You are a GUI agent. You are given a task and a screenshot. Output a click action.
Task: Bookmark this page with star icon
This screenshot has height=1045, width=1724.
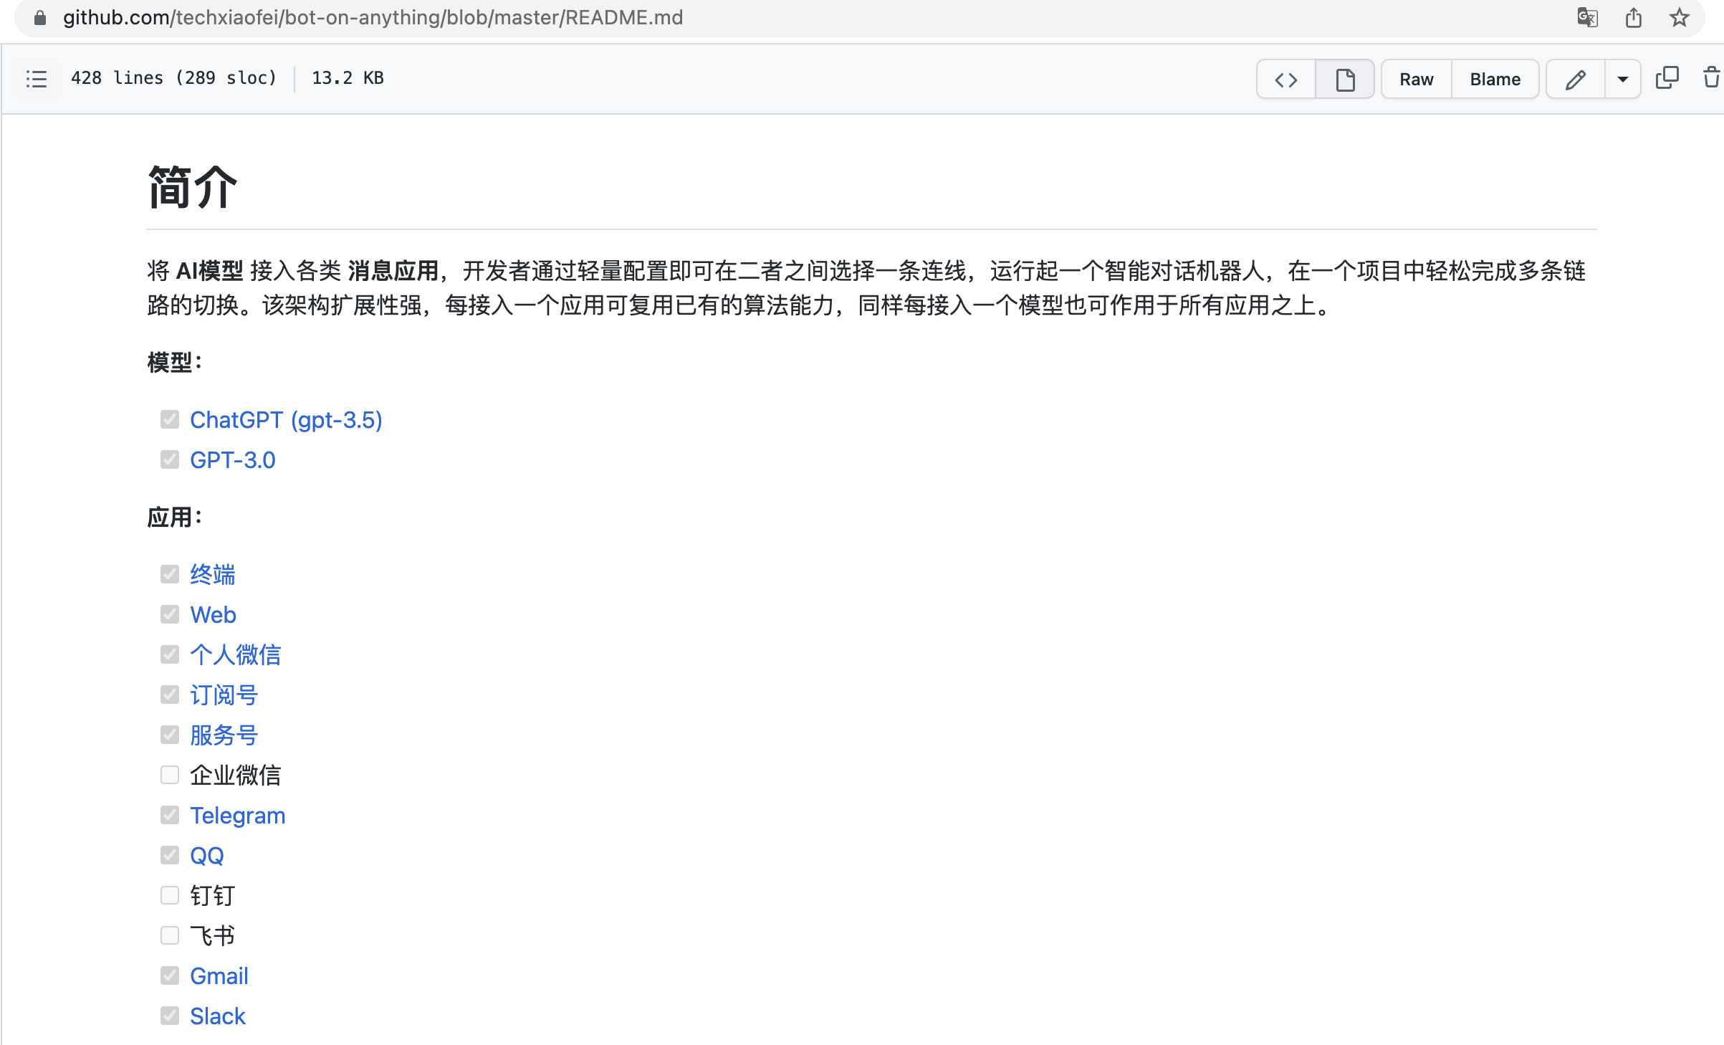pos(1679,17)
